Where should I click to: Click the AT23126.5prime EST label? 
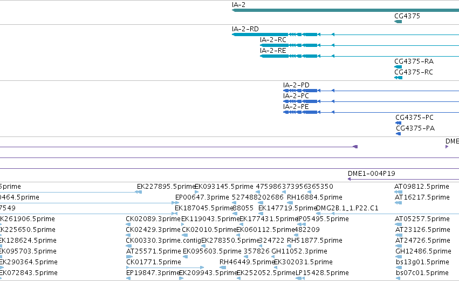pyautogui.click(x=423, y=230)
